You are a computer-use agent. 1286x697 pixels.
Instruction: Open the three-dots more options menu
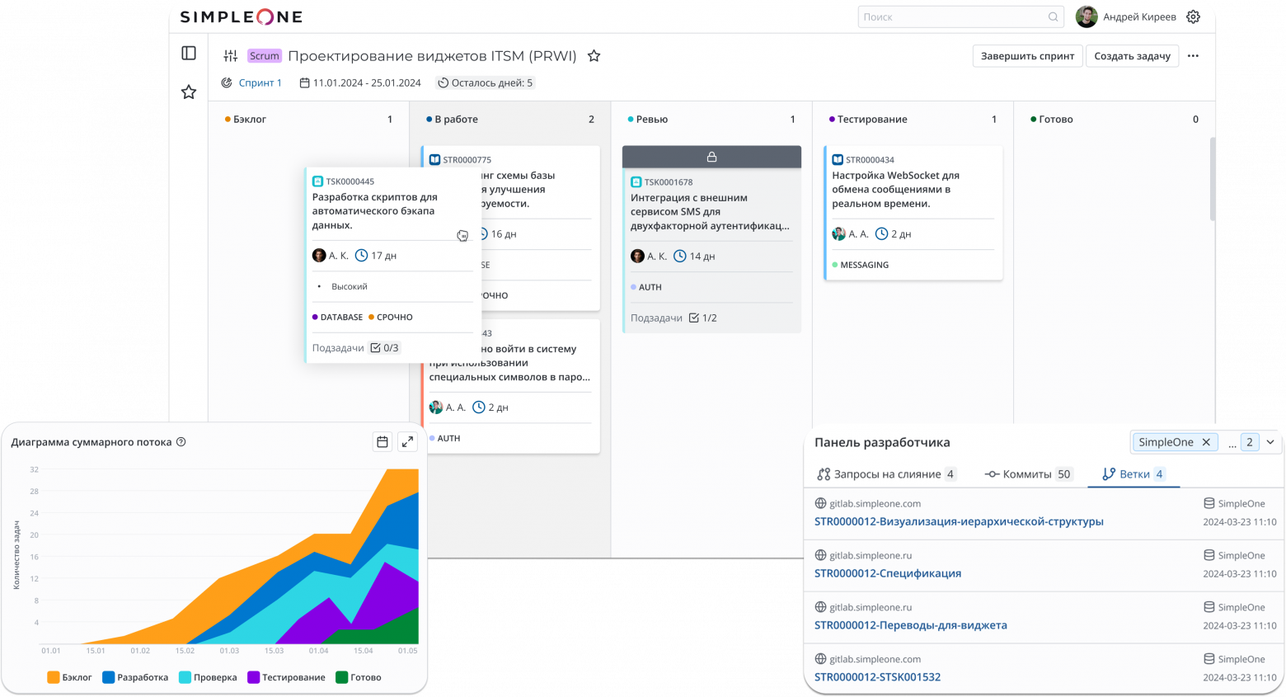[1193, 56]
